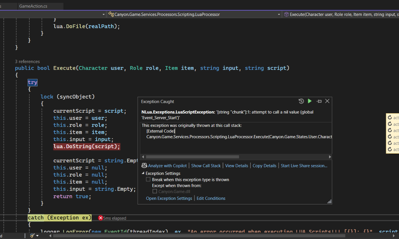Click the Show Call Stack link
The image size is (399, 239).
pos(205,166)
